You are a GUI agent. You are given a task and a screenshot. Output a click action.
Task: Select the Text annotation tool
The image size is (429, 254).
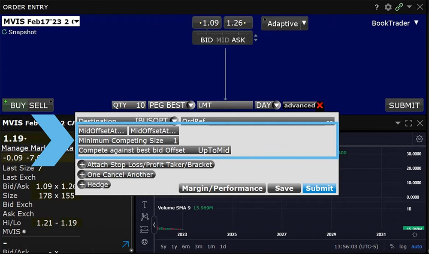[145, 205]
